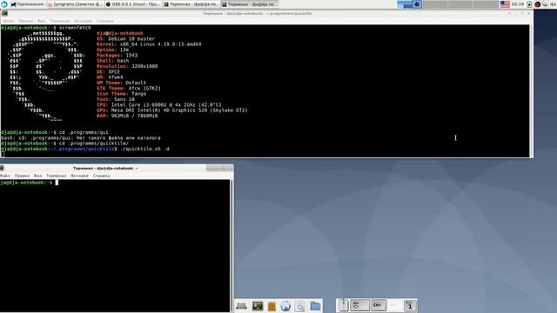This screenshot has height=313, width=557.
Task: Click the workspace switcher active workspace
Action: click(410, 4)
